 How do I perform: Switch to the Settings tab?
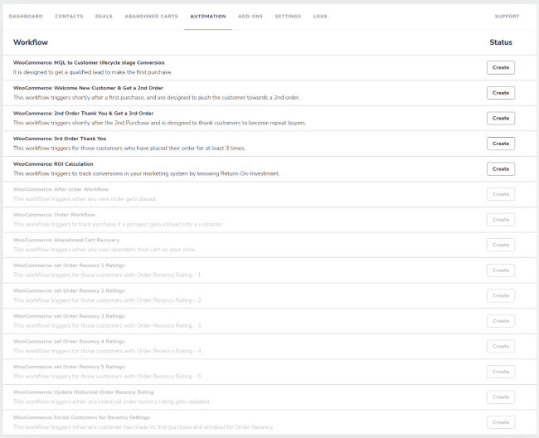tap(288, 16)
